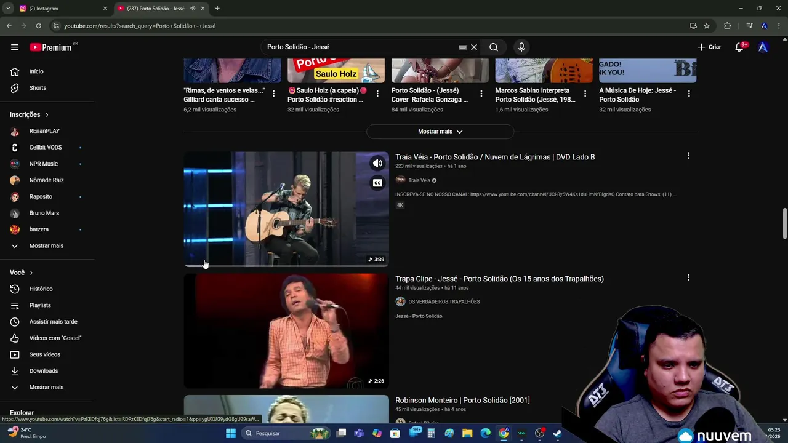Viewport: 788px width, 443px height.
Task: Click the Criar button
Action: tap(709, 47)
